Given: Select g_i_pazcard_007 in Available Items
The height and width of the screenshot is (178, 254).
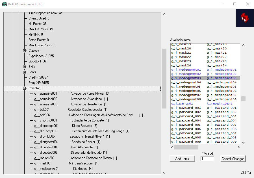Looking at the screenshot, I should (x=205, y=133).
